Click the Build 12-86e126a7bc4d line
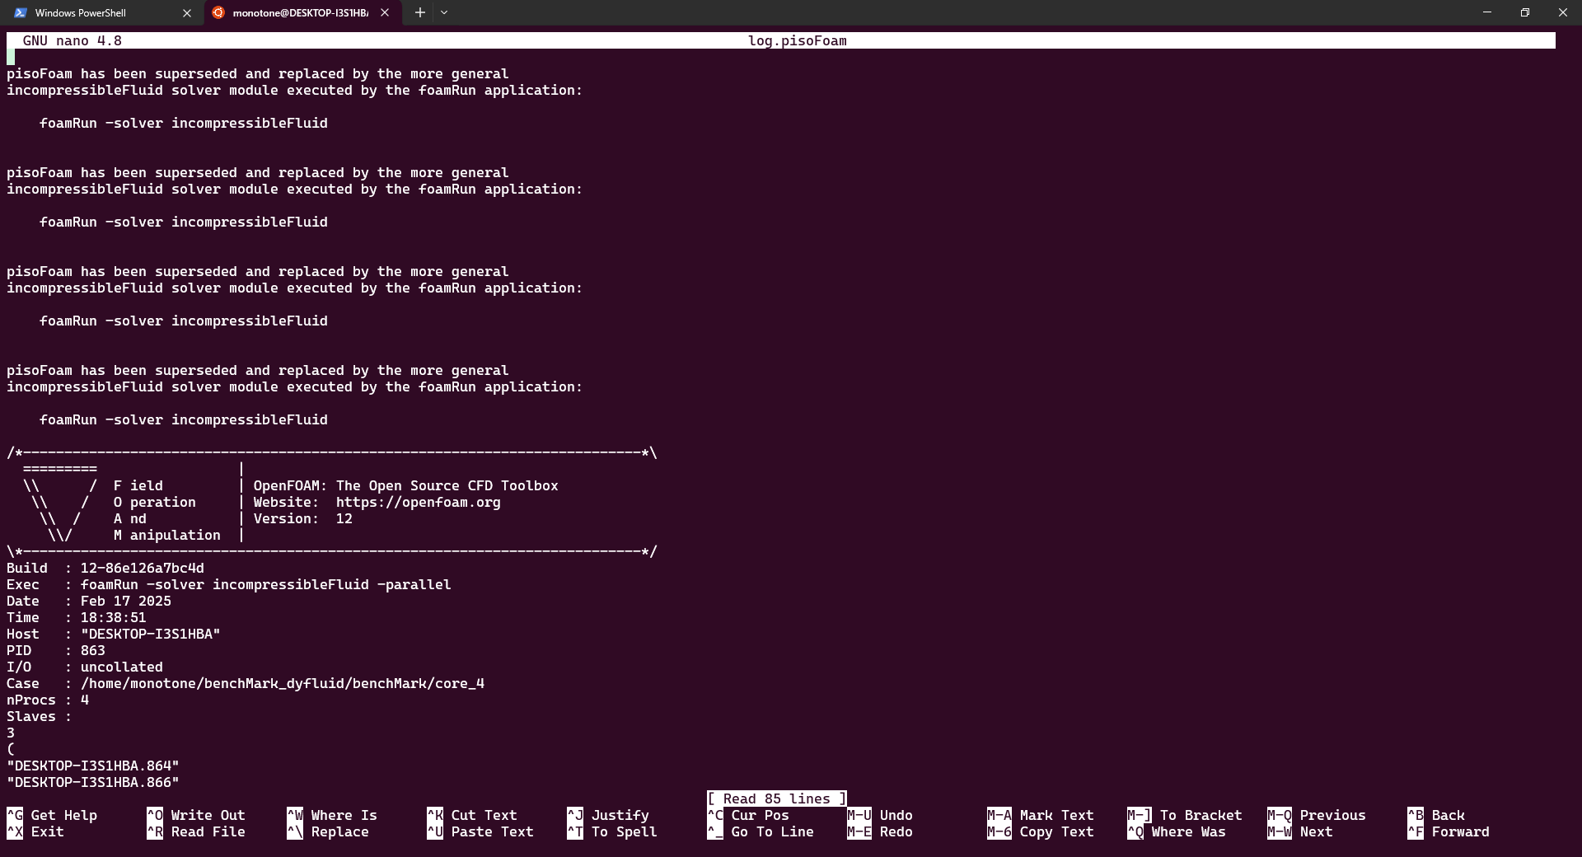Image resolution: width=1582 pixels, height=857 pixels. [105, 568]
